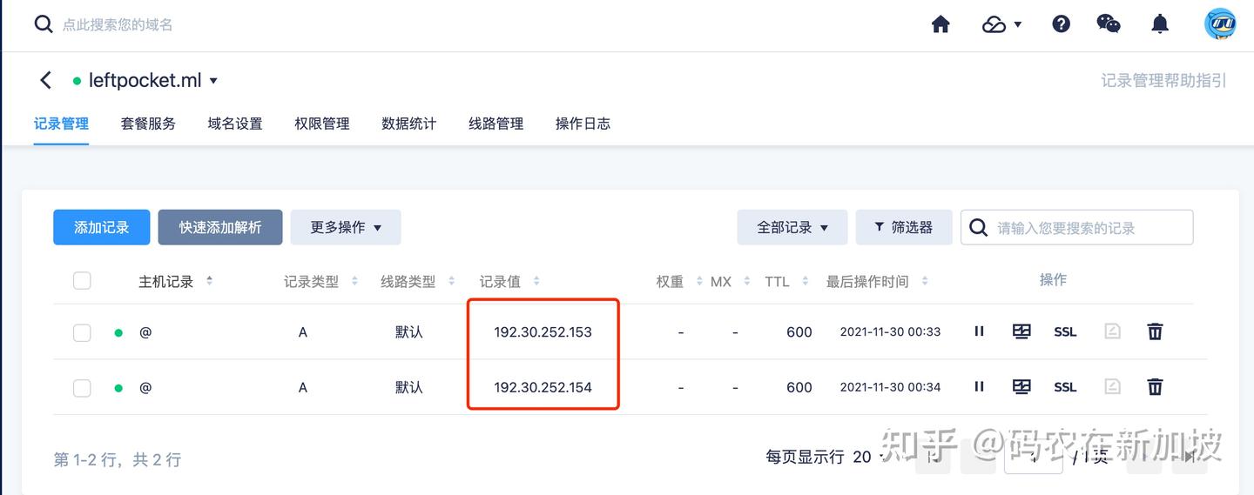The image size is (1254, 495).
Task: Switch to the 域名设置 tab
Action: pos(235,124)
